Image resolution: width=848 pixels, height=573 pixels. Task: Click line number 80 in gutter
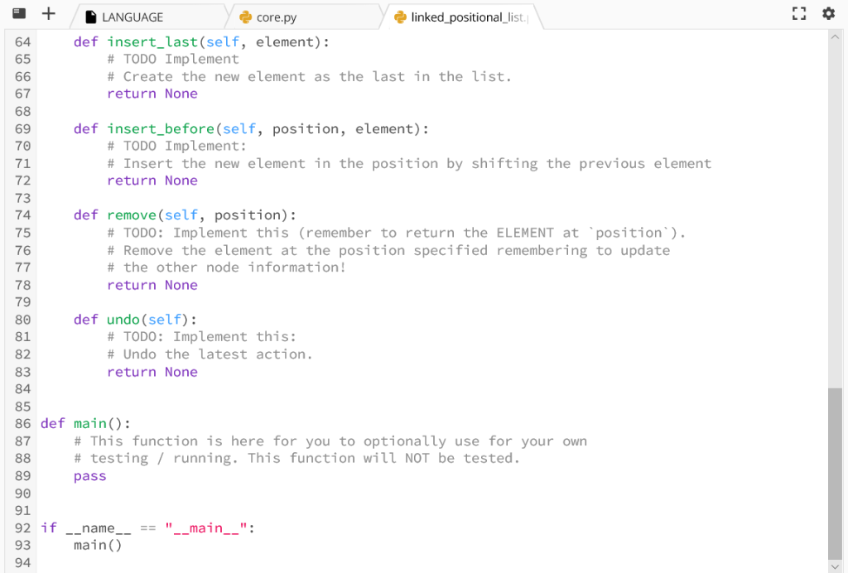pos(22,320)
